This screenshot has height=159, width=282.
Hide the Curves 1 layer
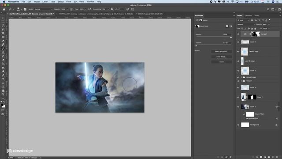(x=238, y=34)
